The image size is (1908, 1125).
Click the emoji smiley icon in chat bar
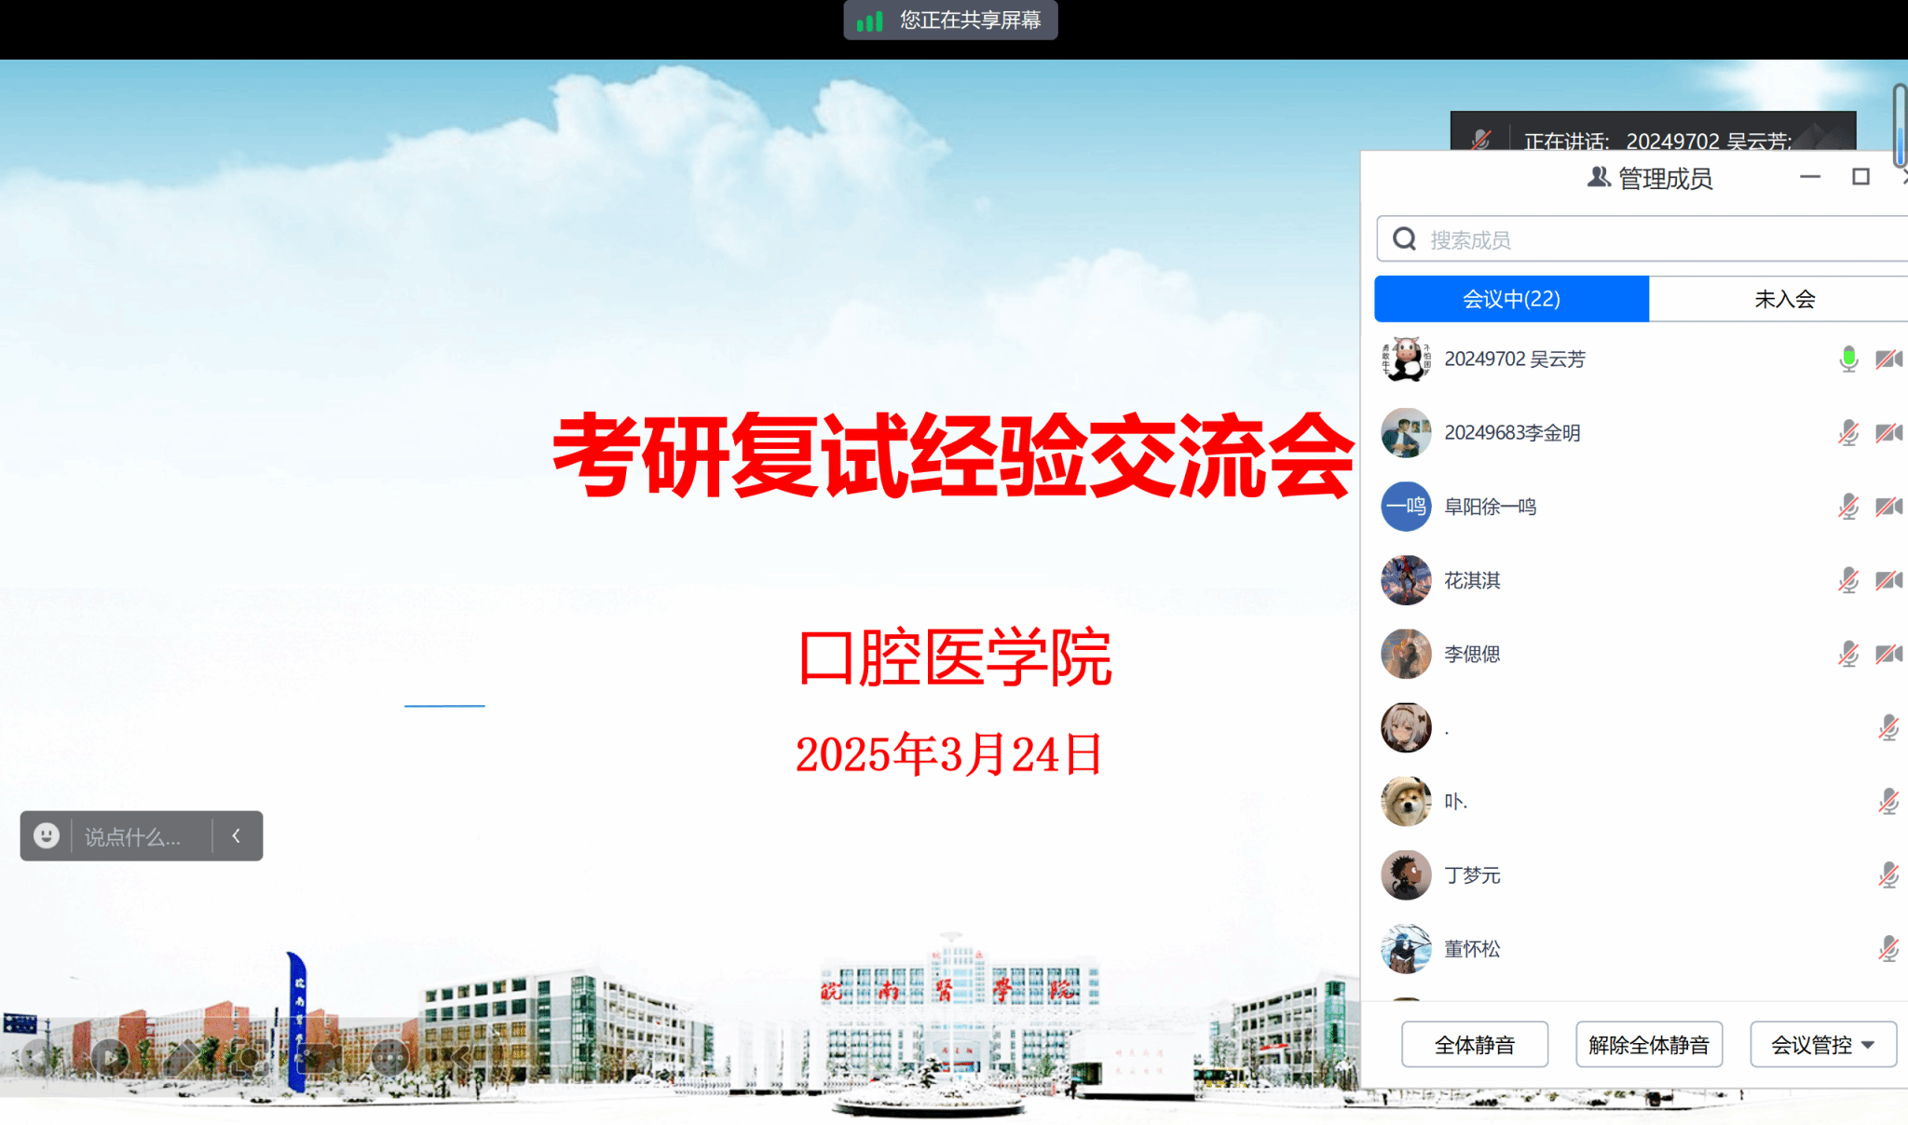pos(47,835)
